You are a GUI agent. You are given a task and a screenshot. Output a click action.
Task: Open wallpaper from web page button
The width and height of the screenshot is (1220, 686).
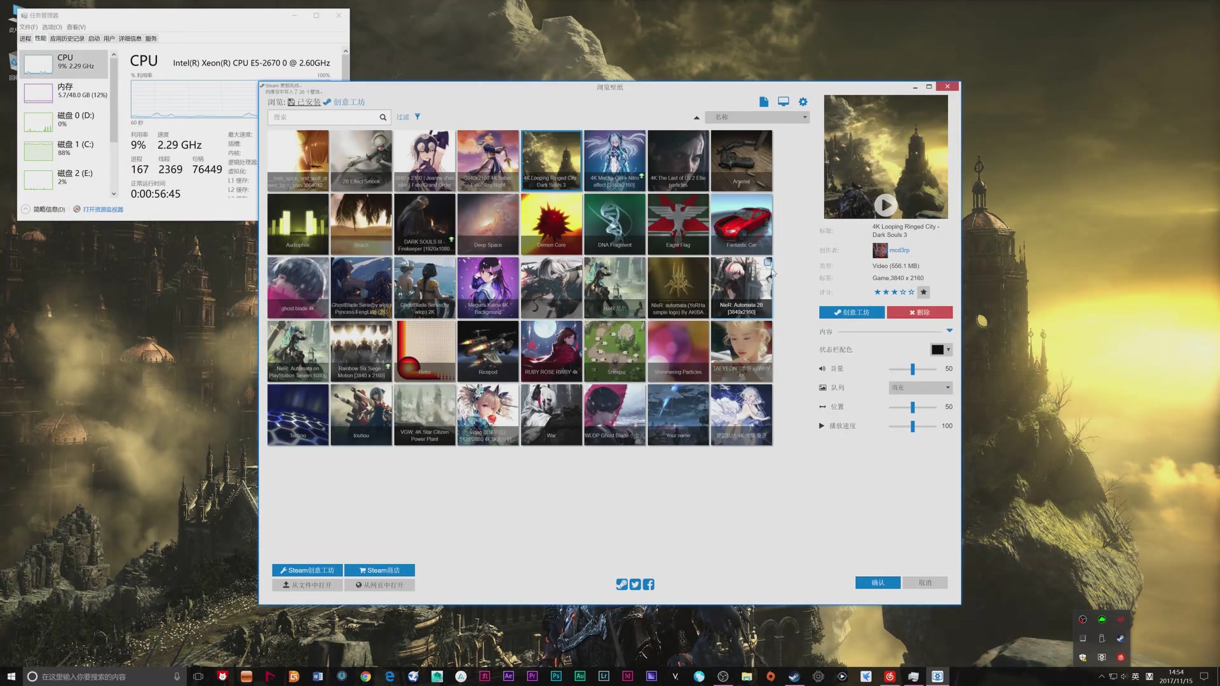pos(379,585)
